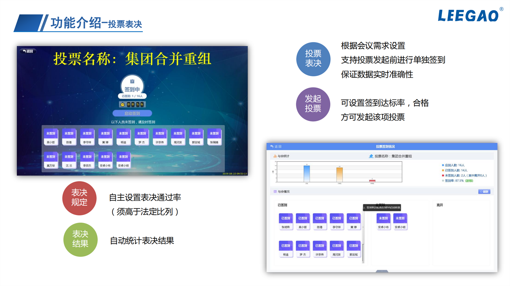Viewport: 510px width, 286px height.
Task: Click the red 未签到人数 legend swatch
Action: pos(443,175)
